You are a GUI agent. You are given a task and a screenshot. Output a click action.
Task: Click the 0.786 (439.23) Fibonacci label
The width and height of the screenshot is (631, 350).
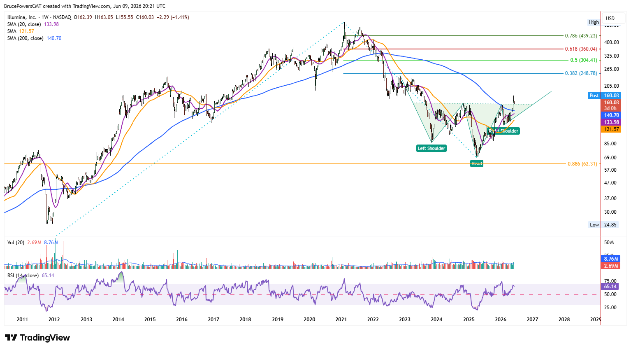click(x=581, y=36)
